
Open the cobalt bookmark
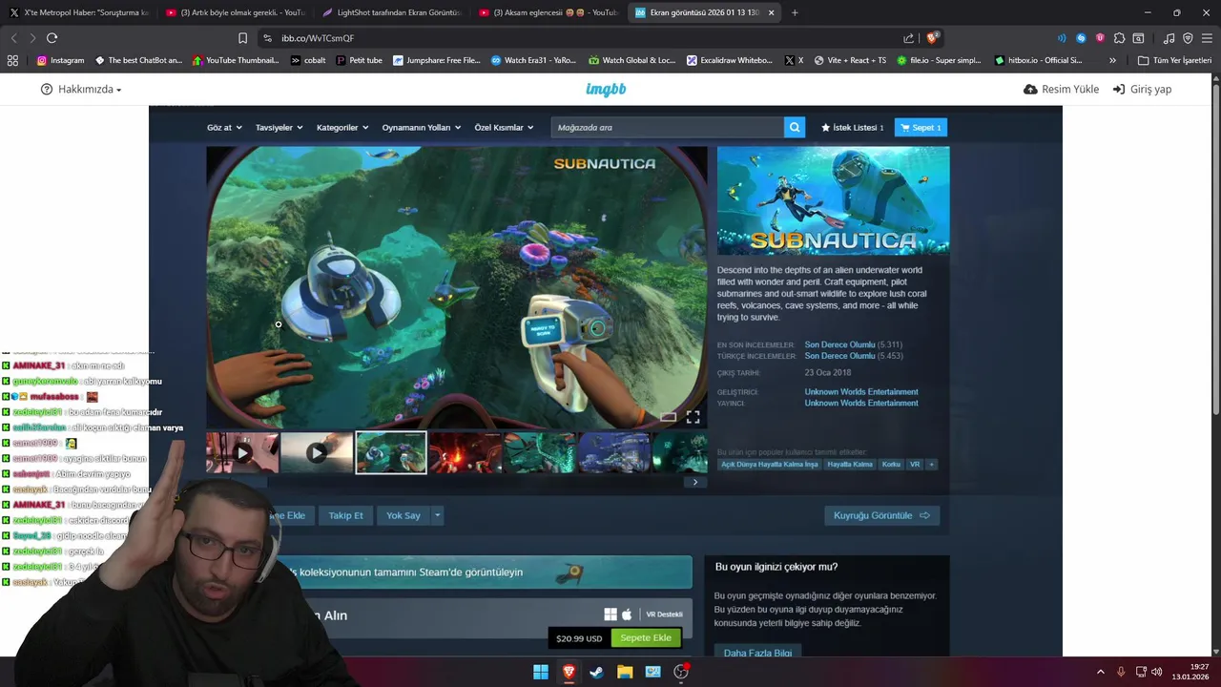308,60
